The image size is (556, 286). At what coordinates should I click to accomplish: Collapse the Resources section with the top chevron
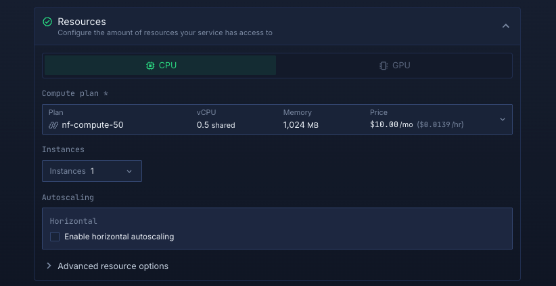(505, 26)
